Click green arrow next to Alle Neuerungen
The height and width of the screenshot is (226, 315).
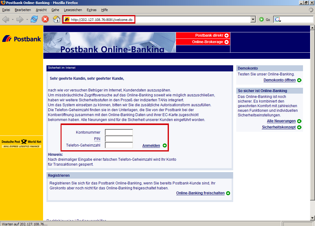(x=299, y=121)
